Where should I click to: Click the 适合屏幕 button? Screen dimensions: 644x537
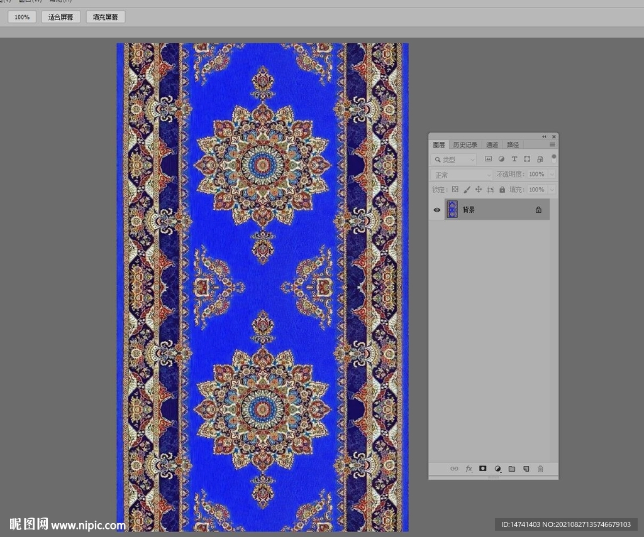tap(61, 17)
